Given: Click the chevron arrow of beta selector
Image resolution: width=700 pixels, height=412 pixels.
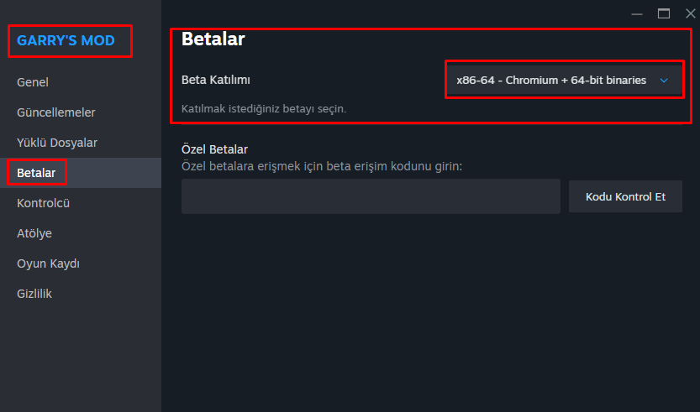Looking at the screenshot, I should point(664,81).
